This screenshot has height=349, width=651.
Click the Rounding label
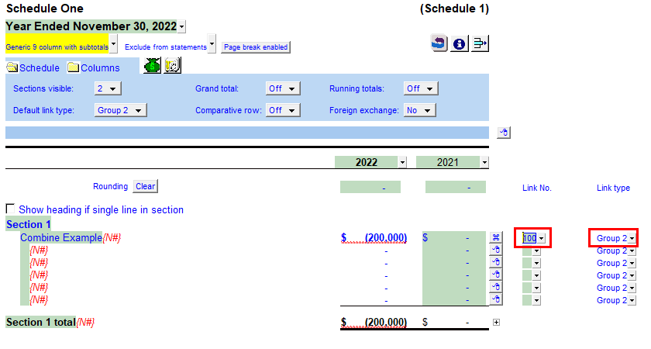pyautogui.click(x=110, y=186)
